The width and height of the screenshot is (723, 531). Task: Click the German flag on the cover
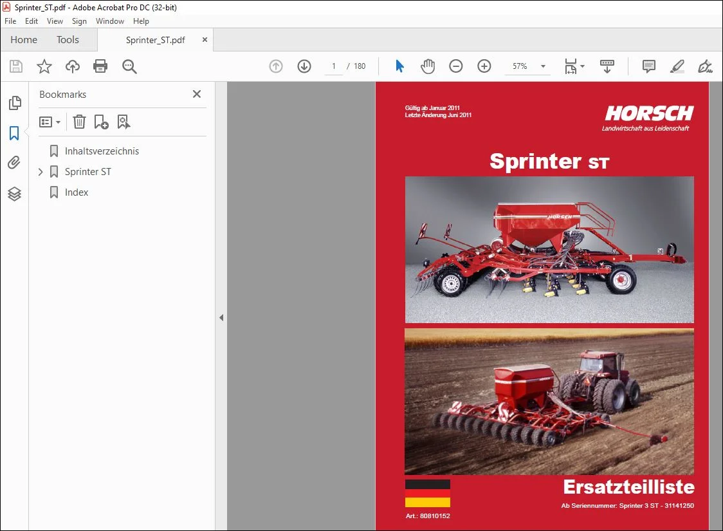[428, 494]
